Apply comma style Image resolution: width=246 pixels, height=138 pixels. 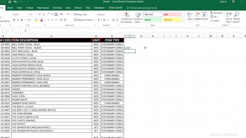coord(108,20)
